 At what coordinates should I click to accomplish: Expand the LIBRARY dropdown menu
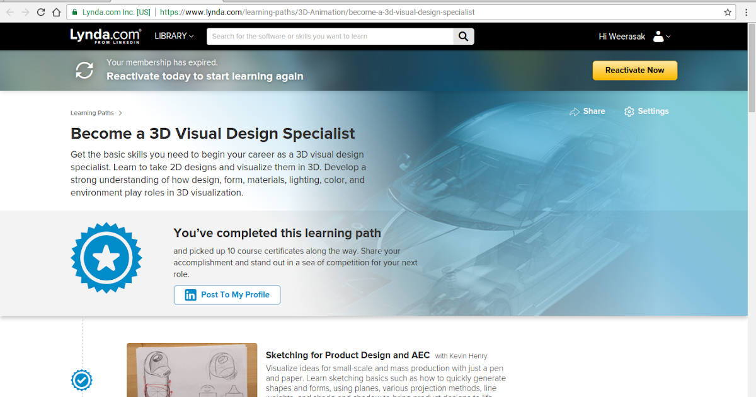[175, 37]
